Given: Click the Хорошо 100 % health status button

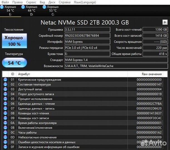Looking at the screenshot, I should pyautogui.click(x=14, y=41).
